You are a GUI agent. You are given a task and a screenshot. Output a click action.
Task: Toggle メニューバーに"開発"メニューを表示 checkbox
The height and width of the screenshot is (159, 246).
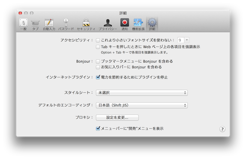[98, 129]
